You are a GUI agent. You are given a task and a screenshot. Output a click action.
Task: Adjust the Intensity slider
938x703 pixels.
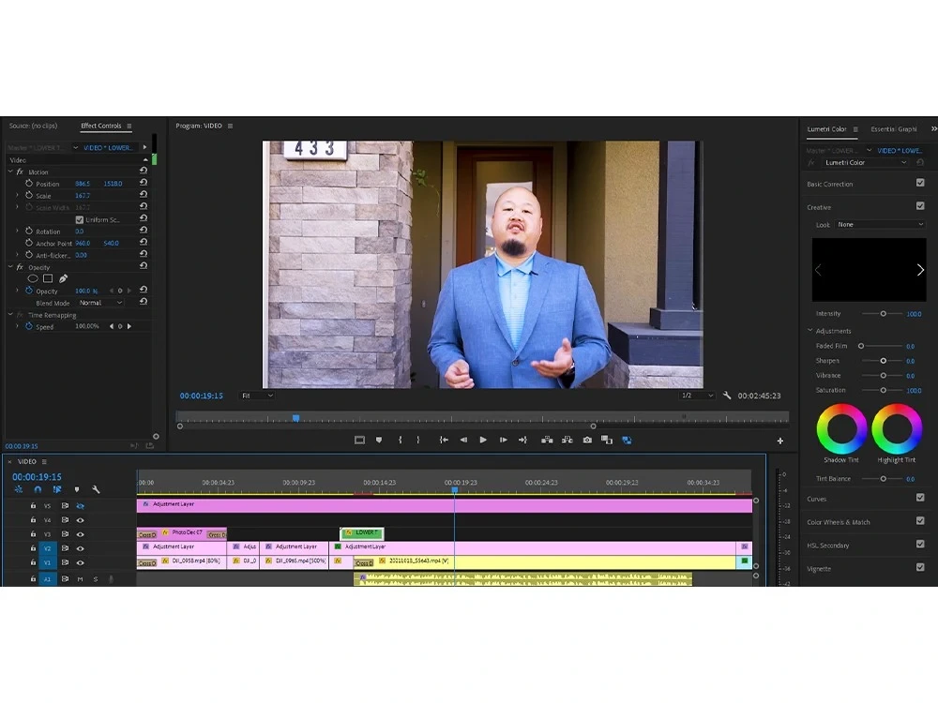(883, 313)
